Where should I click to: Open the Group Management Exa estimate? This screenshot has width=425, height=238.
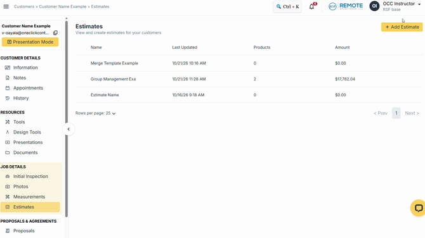pos(113,79)
